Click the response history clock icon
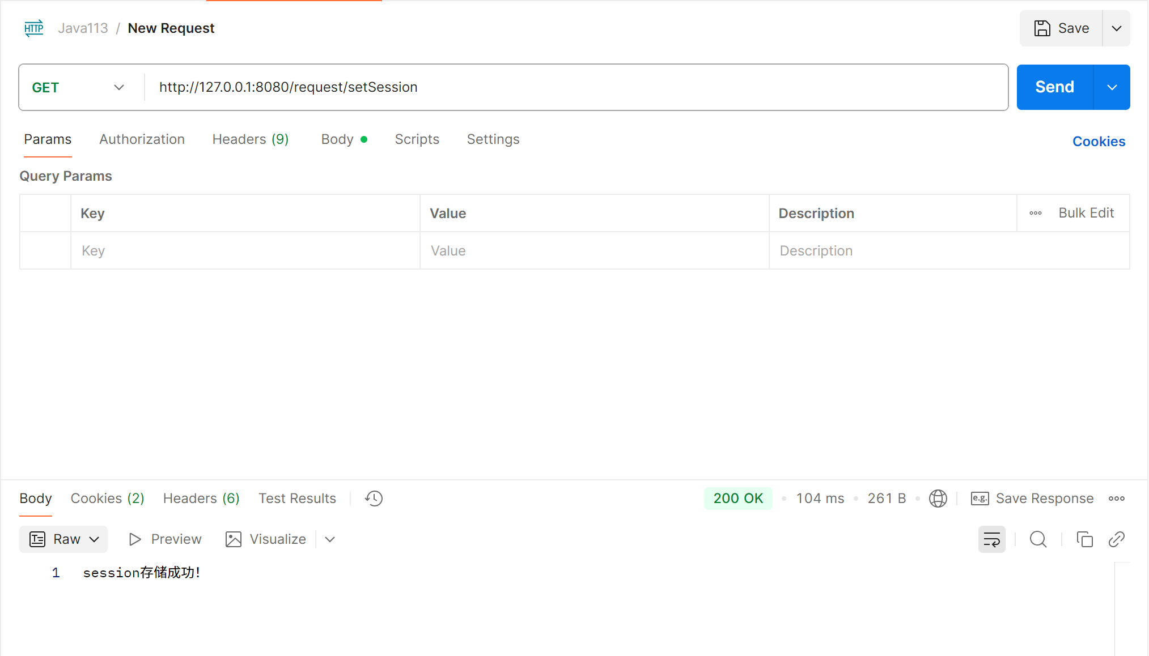This screenshot has width=1149, height=656. click(x=374, y=499)
